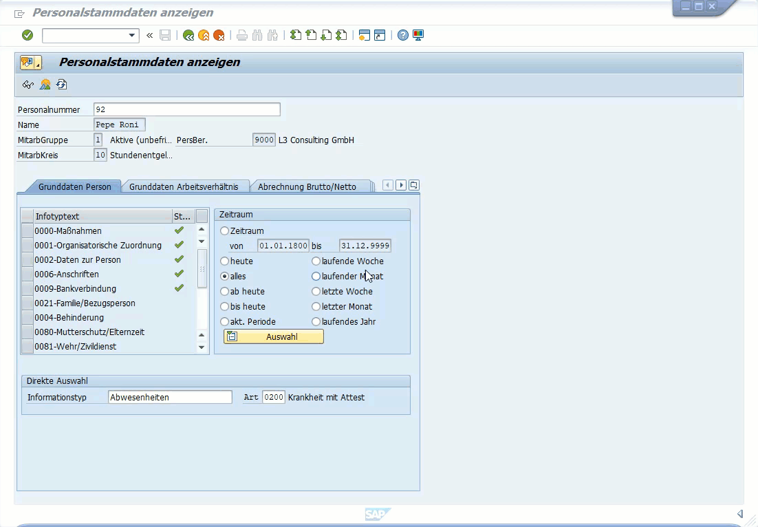The image size is (758, 527).
Task: Open the Help question mark icon
Action: 402,35
